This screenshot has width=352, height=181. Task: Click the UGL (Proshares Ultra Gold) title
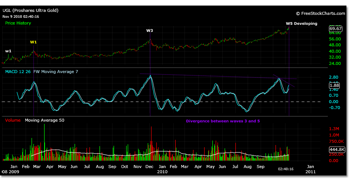30,10
